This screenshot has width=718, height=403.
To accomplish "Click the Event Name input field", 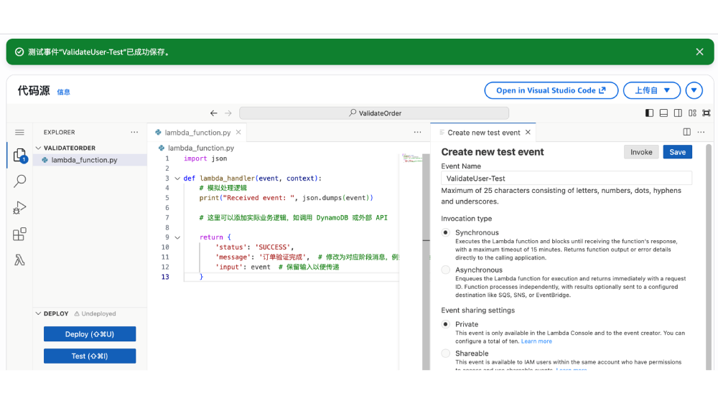I will click(566, 178).
